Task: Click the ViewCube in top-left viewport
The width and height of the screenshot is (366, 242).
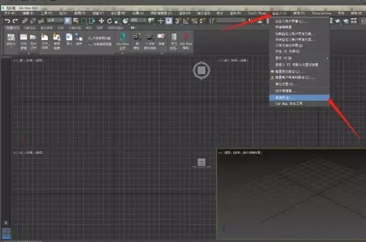Action: [202, 71]
